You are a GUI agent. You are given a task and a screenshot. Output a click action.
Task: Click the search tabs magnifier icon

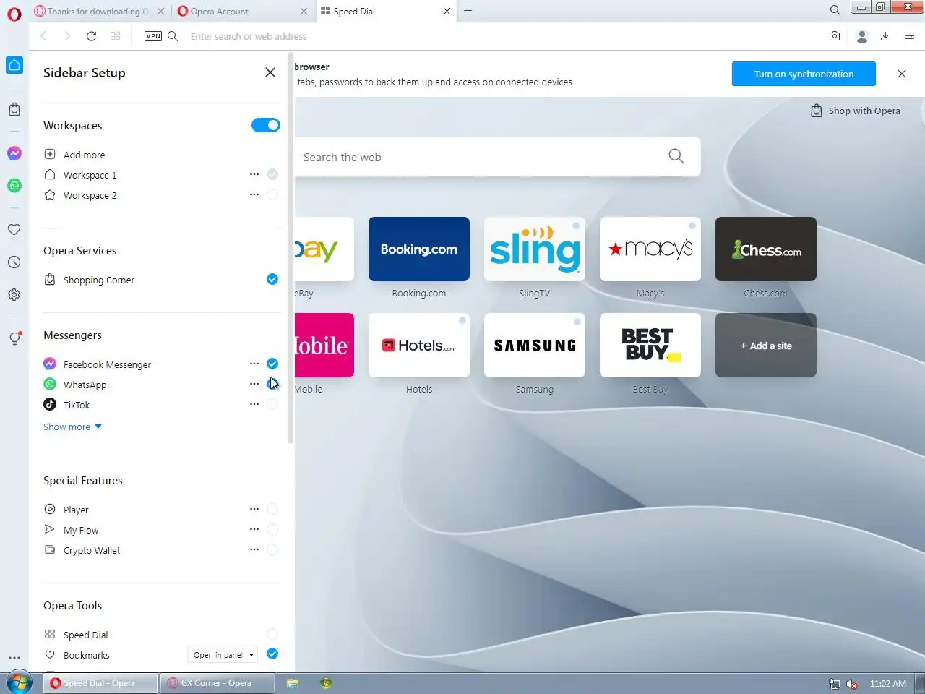click(x=835, y=11)
